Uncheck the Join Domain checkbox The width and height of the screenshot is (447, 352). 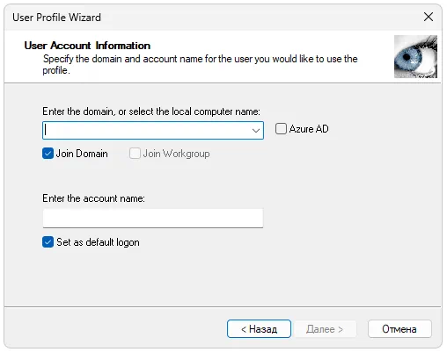click(48, 154)
